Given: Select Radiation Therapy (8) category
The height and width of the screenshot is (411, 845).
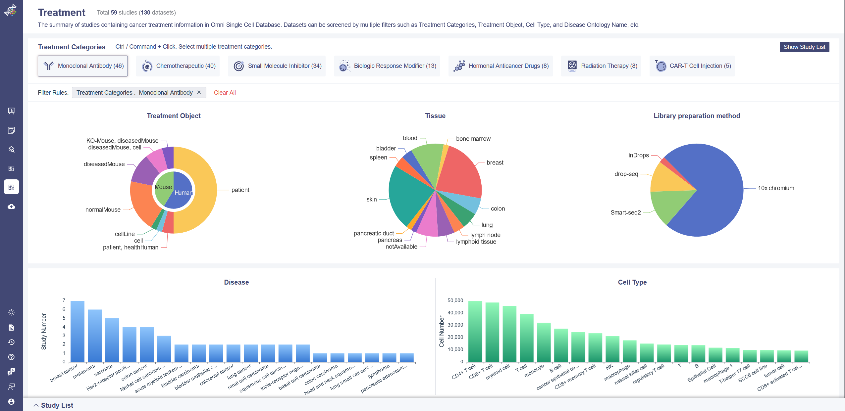Looking at the screenshot, I should [601, 66].
